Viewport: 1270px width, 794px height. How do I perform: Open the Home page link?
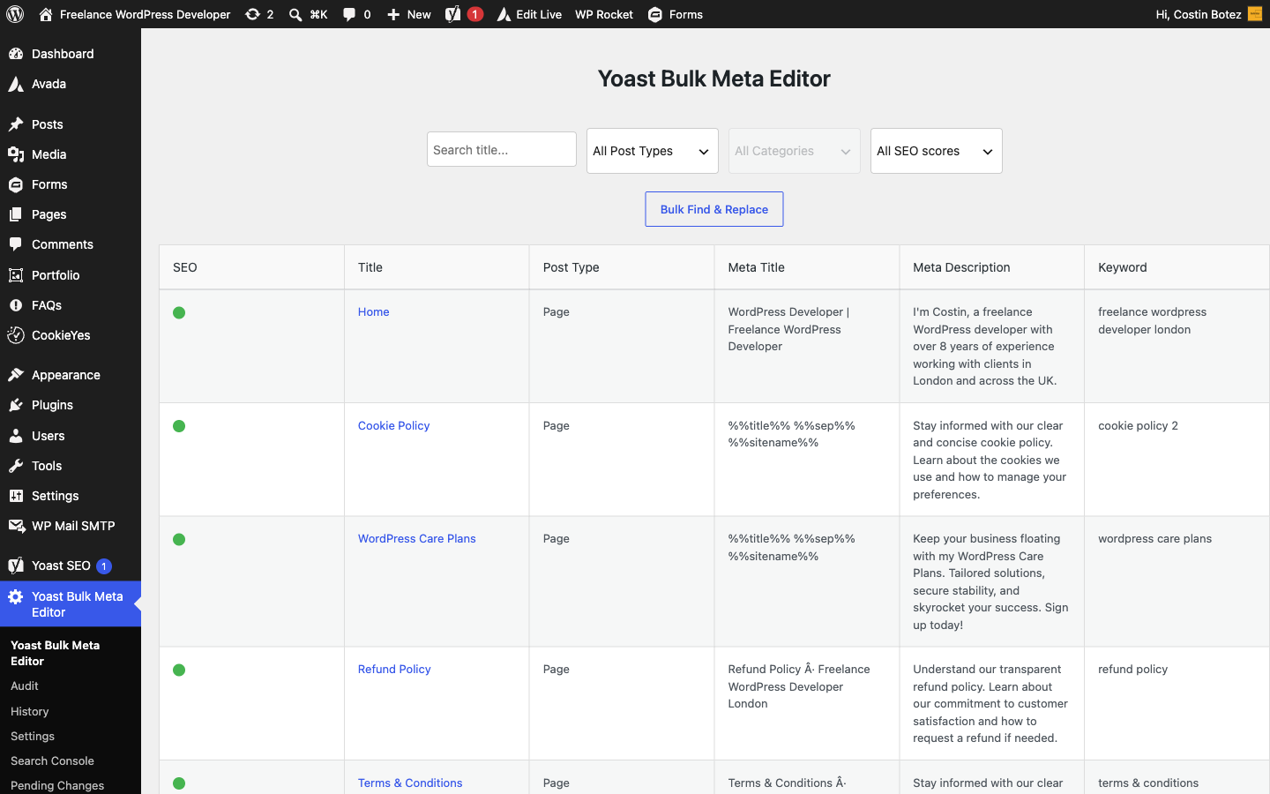pos(374,312)
